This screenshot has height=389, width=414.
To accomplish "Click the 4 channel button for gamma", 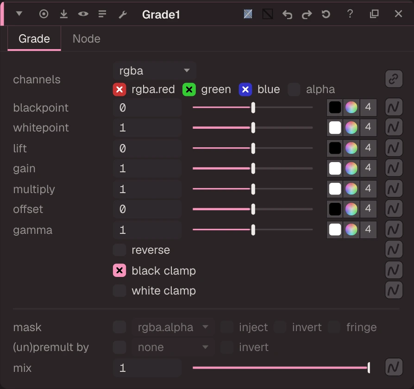I will coord(368,230).
